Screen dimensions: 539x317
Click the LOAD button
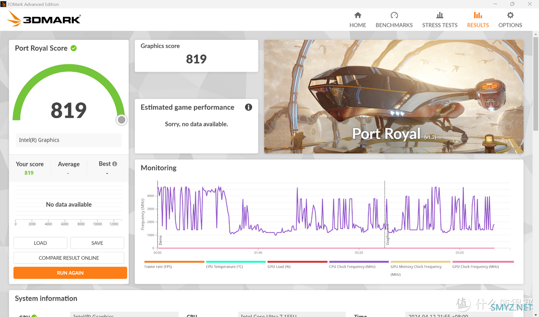40,243
